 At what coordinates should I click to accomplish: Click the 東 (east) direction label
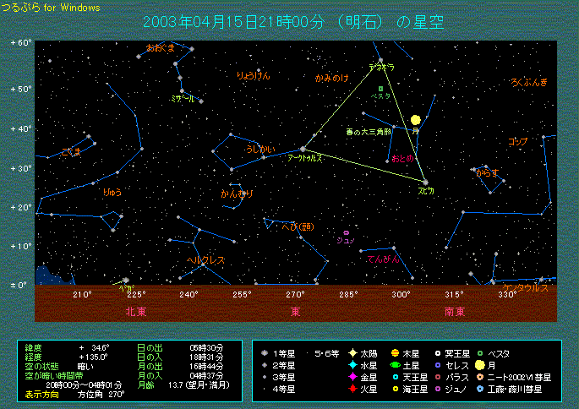pyautogui.click(x=295, y=311)
